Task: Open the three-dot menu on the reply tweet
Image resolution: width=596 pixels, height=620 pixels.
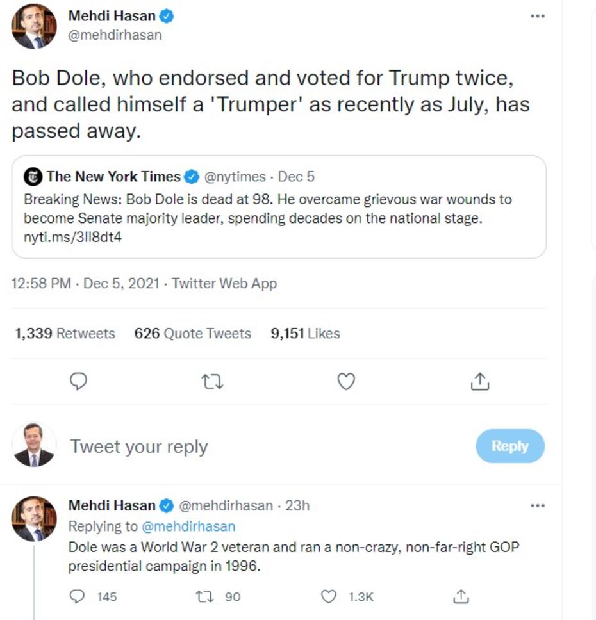Action: click(x=538, y=505)
